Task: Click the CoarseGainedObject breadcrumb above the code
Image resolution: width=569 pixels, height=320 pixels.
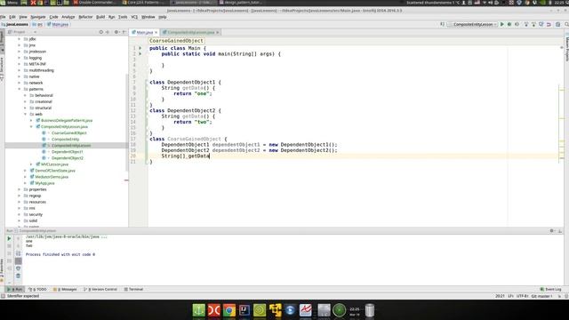Action: [176, 41]
